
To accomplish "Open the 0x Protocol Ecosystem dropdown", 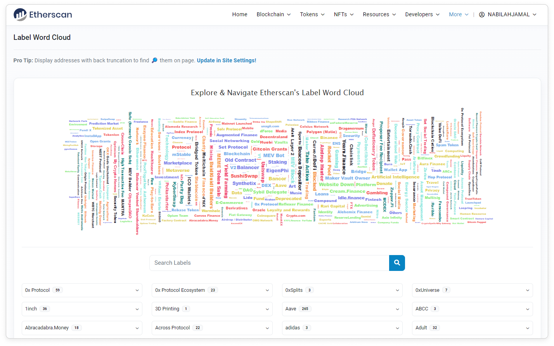I will [x=212, y=290].
